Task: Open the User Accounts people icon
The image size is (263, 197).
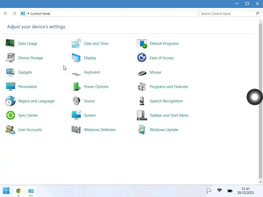Action: tap(10, 130)
